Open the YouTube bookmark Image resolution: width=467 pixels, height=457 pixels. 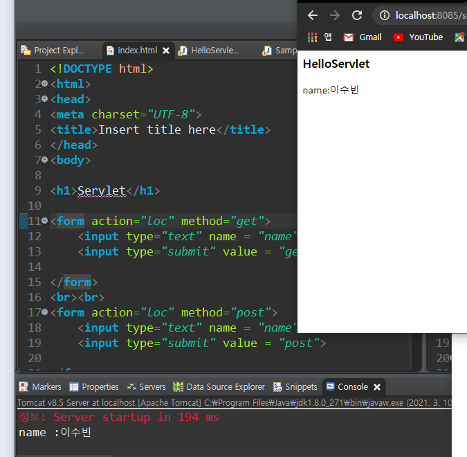[x=418, y=37]
